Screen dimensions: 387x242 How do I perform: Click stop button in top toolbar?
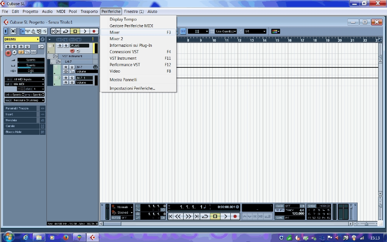[75, 31]
